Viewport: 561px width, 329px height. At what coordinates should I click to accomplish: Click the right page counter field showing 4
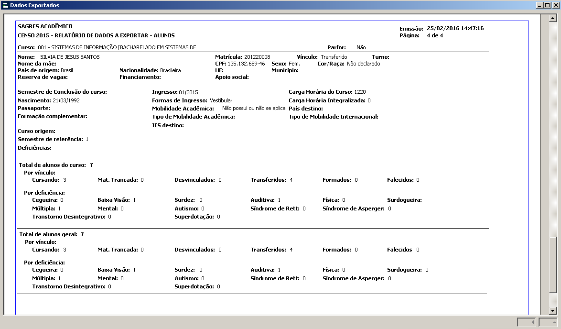pos(547,323)
